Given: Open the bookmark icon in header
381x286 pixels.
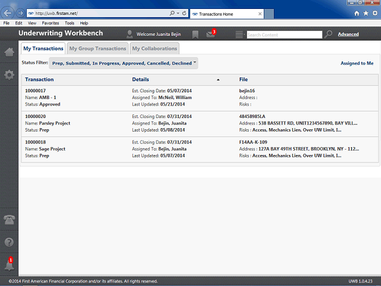Looking at the screenshot, I should coord(195,35).
